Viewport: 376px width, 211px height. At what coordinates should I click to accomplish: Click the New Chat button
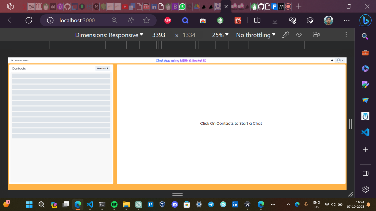(x=103, y=68)
